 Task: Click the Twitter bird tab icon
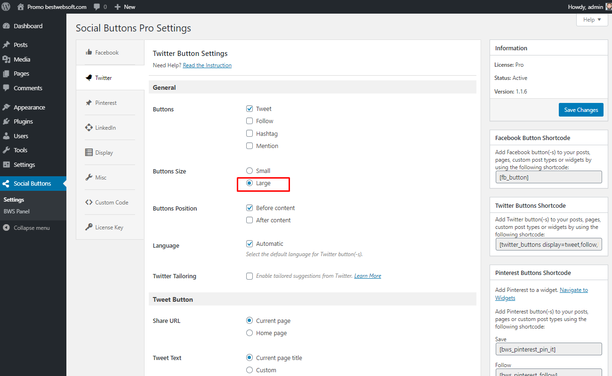89,78
